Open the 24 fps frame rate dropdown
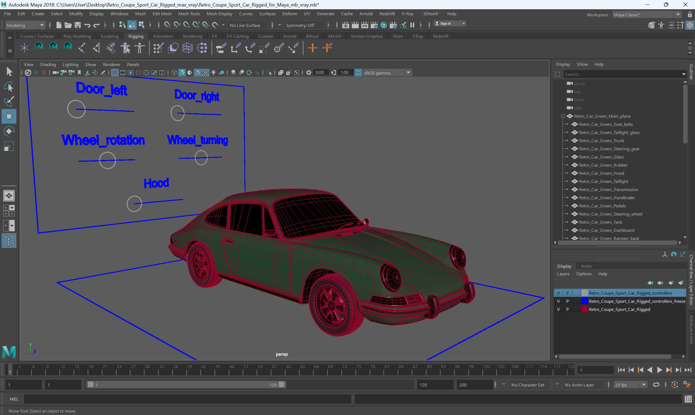Image resolution: width=695 pixels, height=415 pixels. click(630, 385)
